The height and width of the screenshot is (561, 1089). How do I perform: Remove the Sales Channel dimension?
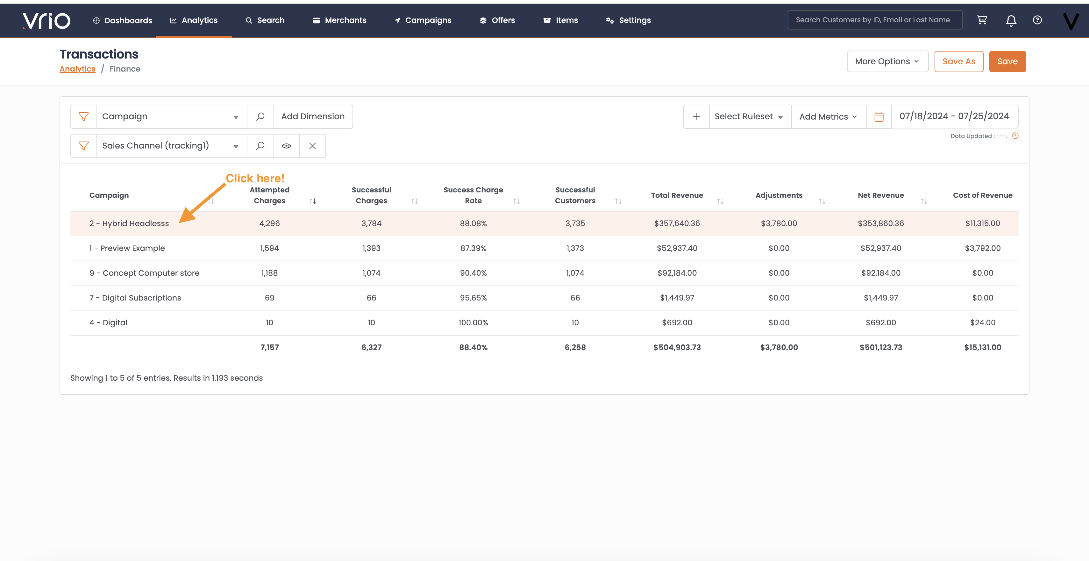[x=312, y=146]
